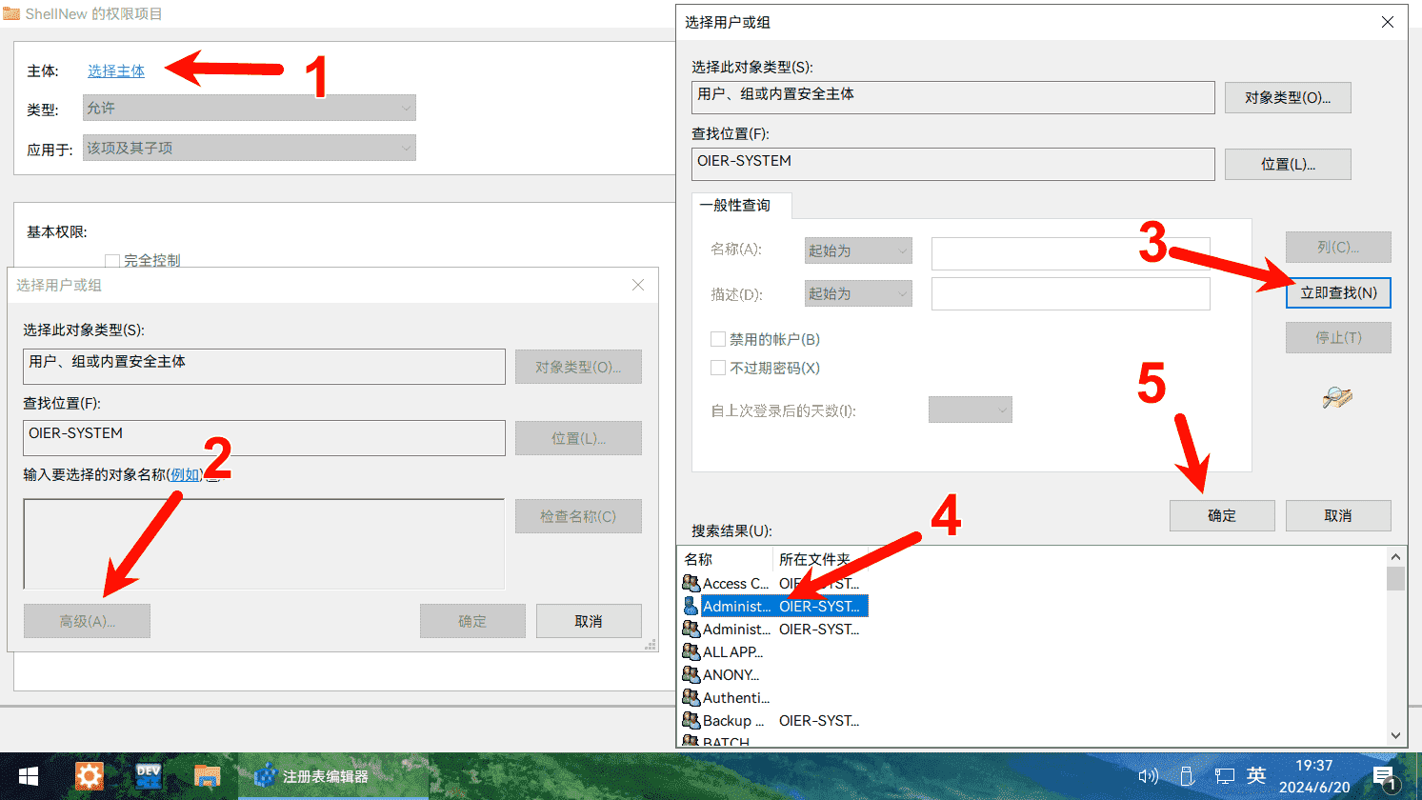Click the volume speaker tray icon
Image resolution: width=1422 pixels, height=800 pixels.
coord(1148,776)
